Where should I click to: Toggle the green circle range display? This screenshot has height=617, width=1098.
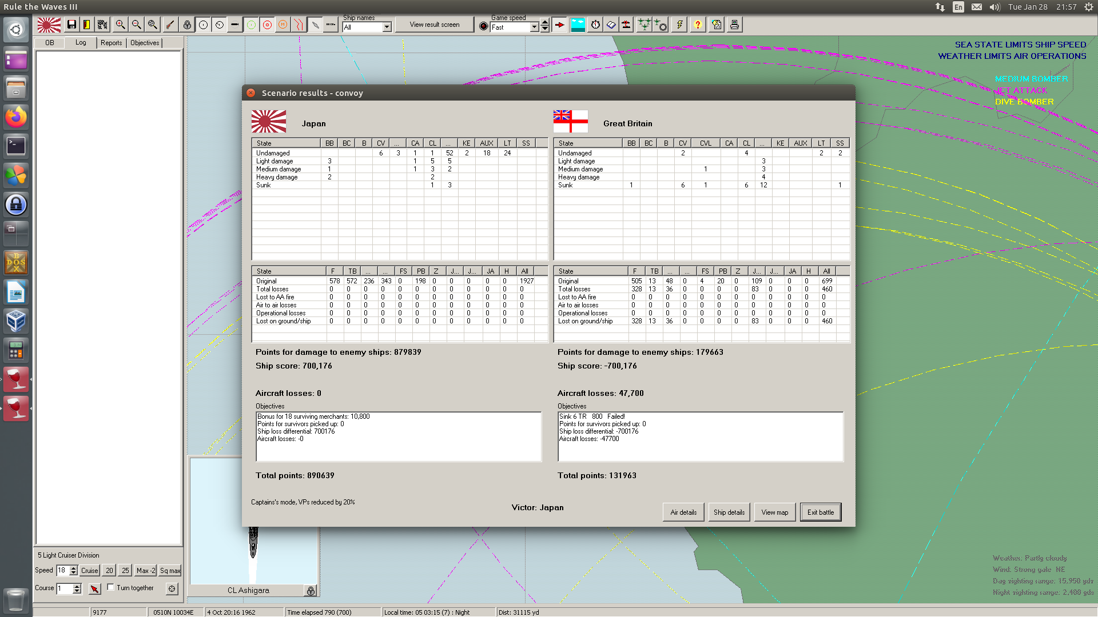252,25
